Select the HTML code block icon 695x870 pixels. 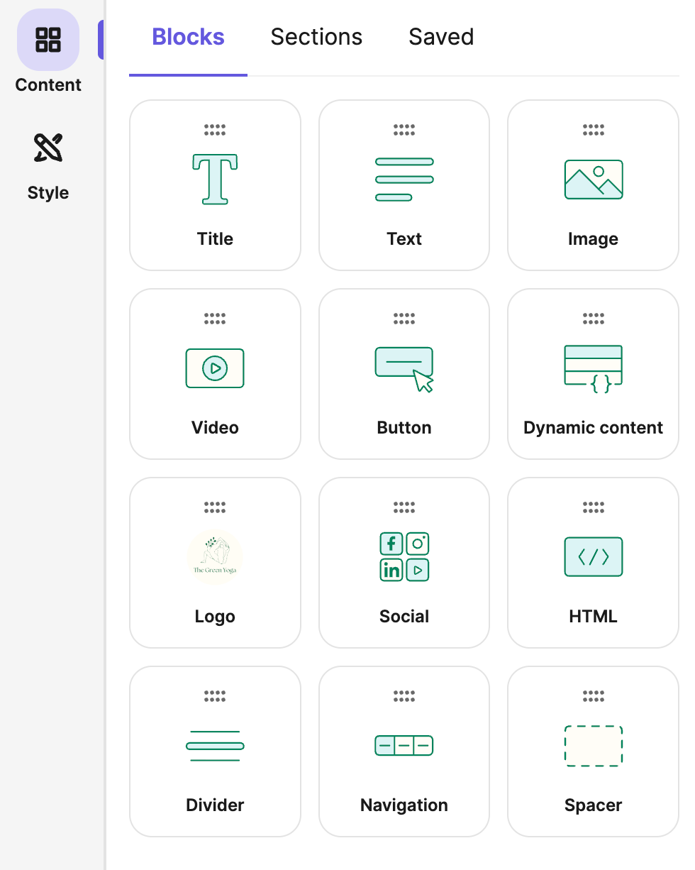point(593,557)
